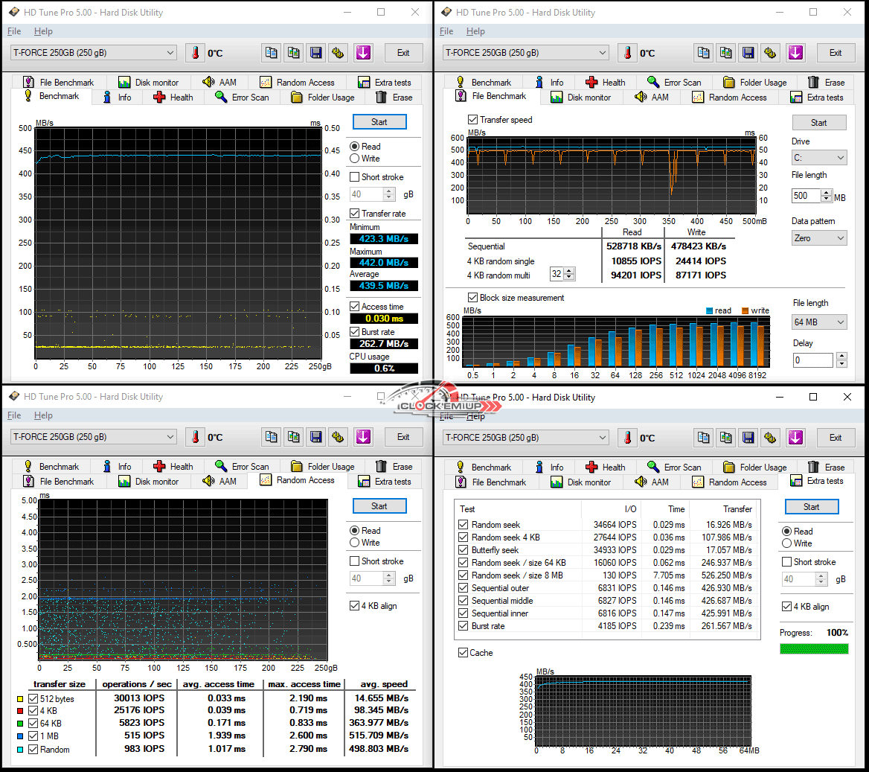Click Exit in the Benchmark window

403,53
